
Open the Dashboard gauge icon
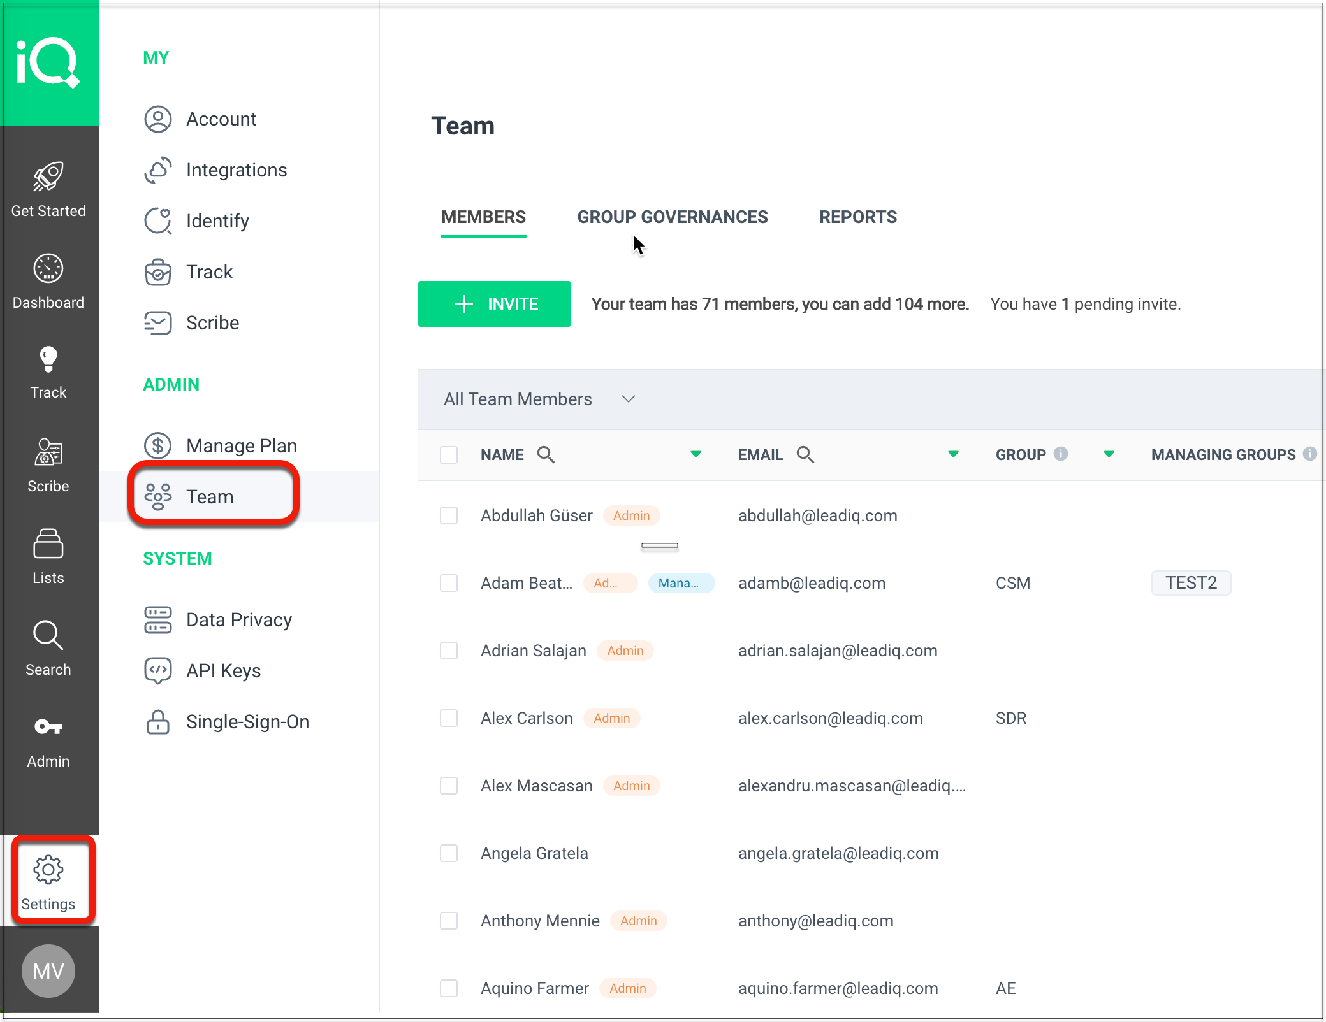(x=48, y=269)
